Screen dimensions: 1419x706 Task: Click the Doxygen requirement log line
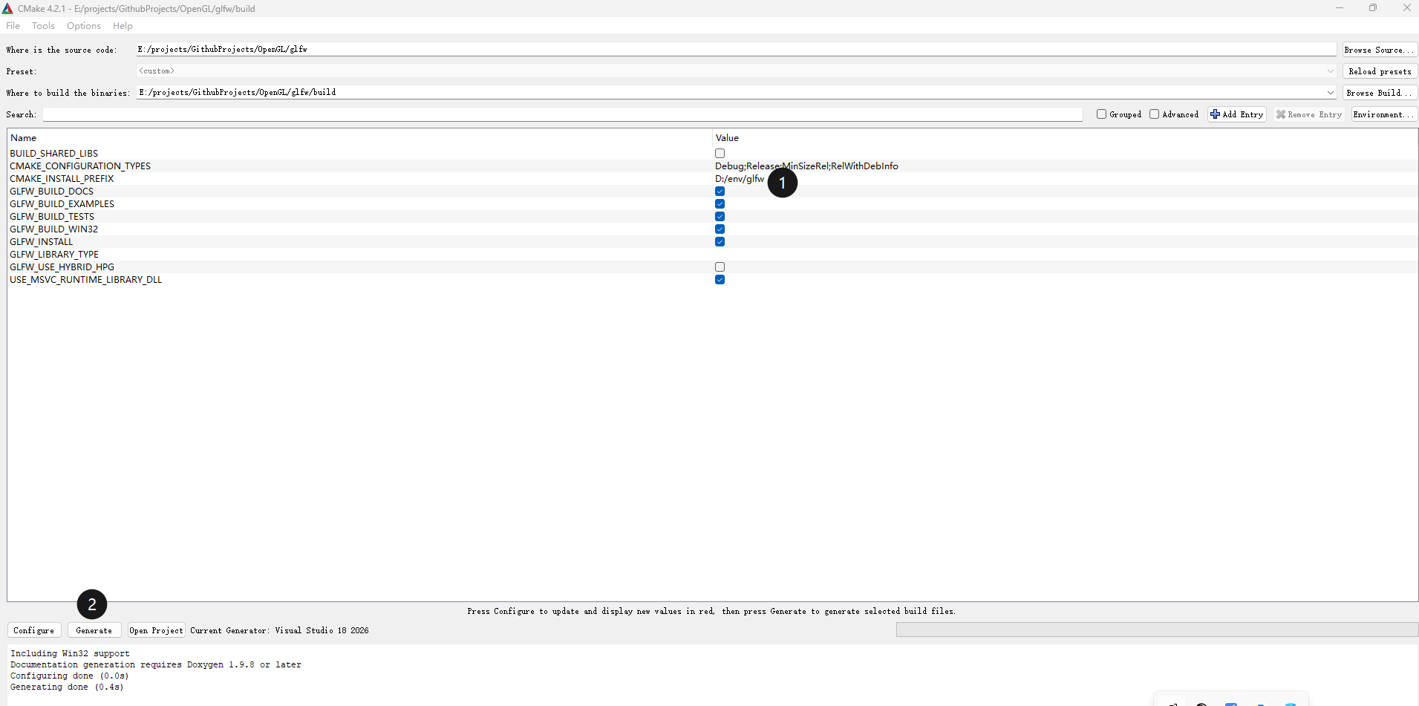coord(156,664)
